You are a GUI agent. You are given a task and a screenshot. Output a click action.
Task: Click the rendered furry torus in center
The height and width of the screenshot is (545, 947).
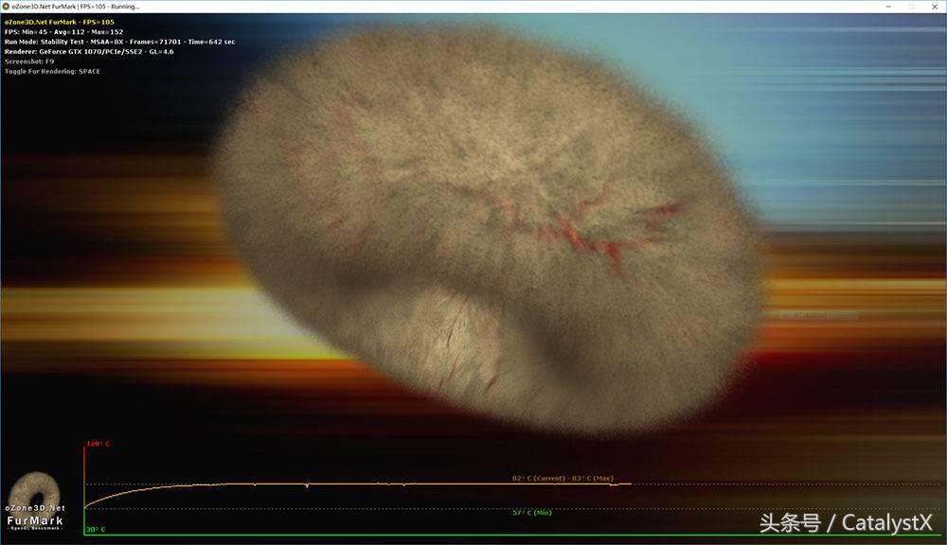[488, 227]
